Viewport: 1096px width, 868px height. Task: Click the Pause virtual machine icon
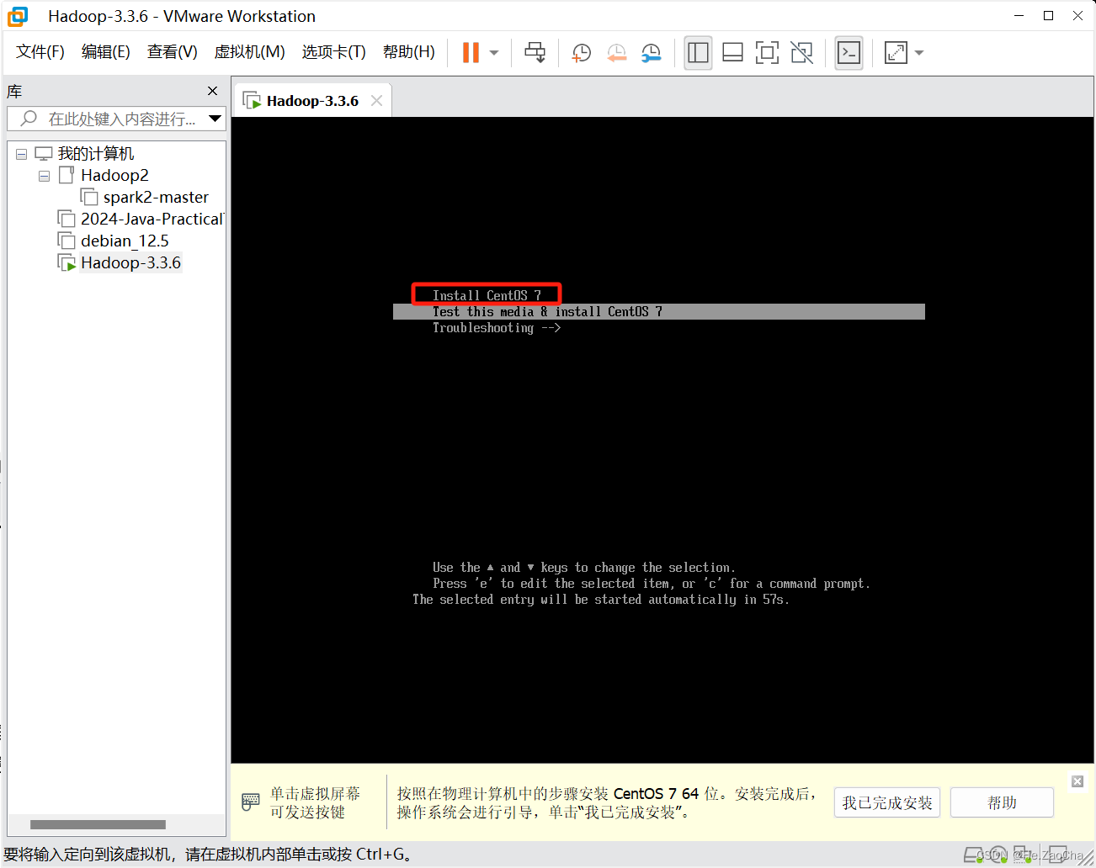coord(471,53)
